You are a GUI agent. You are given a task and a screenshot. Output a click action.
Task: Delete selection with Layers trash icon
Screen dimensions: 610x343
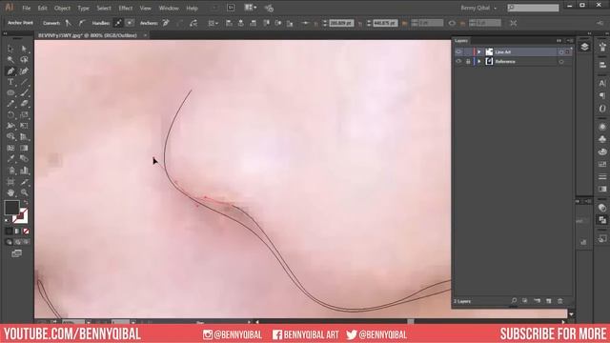point(560,301)
